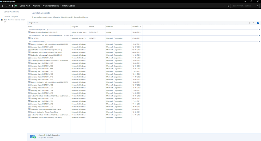Refresh the Installed Updates list

point(228,6)
